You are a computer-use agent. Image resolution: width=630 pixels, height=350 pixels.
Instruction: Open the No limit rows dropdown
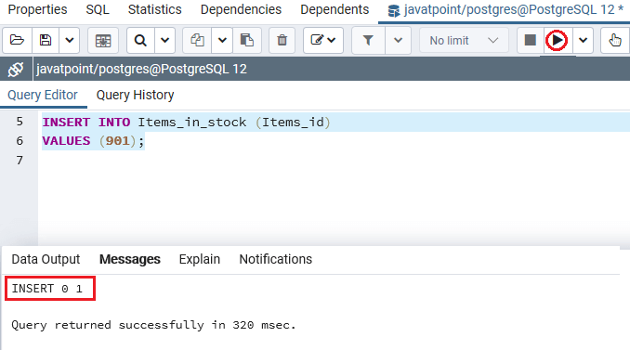464,40
